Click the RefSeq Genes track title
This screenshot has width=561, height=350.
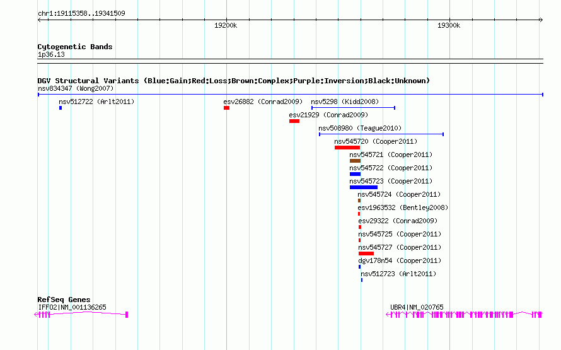tap(64, 300)
